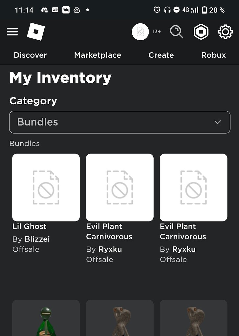239x336 pixels.
Task: Open the Lil Ghost bundle thumbnail
Action: (x=46, y=187)
